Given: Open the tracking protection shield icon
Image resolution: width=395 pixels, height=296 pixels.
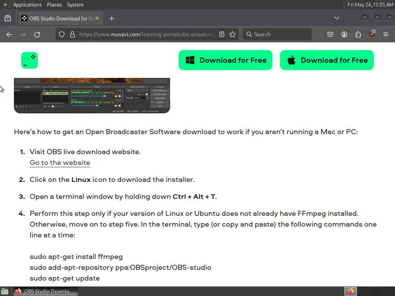Looking at the screenshot, I should tap(62, 34).
